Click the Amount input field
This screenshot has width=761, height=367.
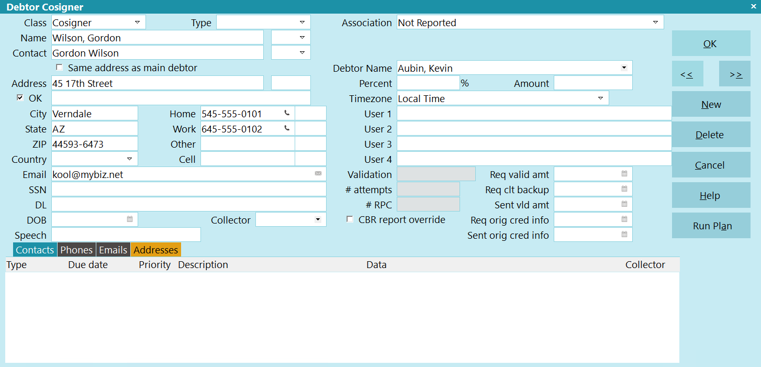[x=593, y=83]
